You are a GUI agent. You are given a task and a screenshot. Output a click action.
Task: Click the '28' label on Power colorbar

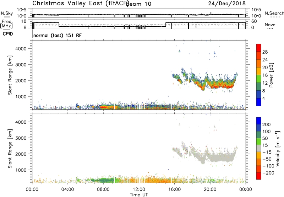tap(265, 52)
